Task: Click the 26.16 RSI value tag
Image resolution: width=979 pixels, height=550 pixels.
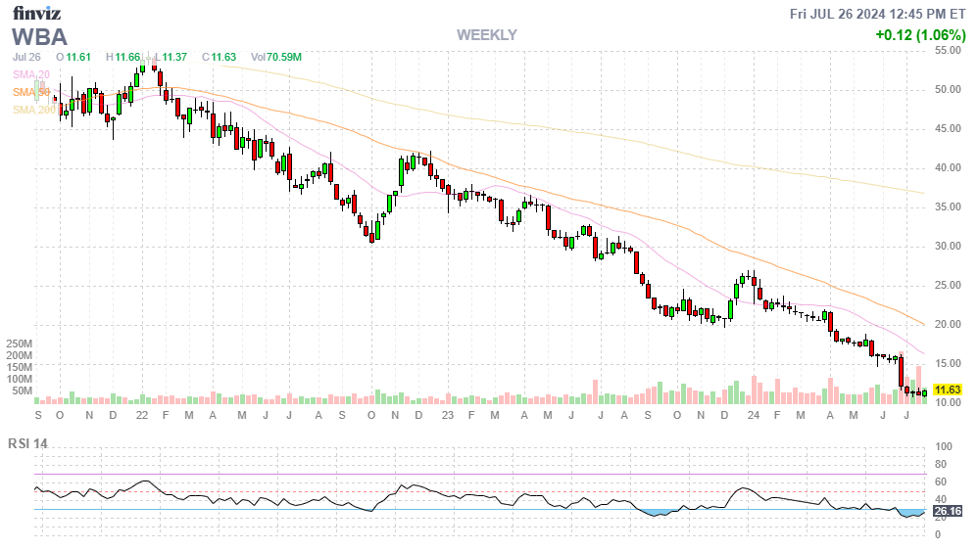Action: [949, 512]
